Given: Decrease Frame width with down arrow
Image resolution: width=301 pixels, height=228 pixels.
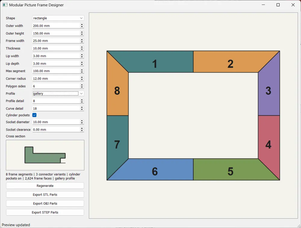Looking at the screenshot, I should pyautogui.click(x=82, y=42).
